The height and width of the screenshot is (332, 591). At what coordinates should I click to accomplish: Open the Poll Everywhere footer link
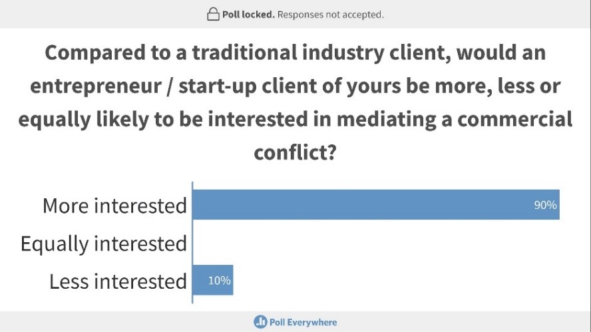coord(295,322)
